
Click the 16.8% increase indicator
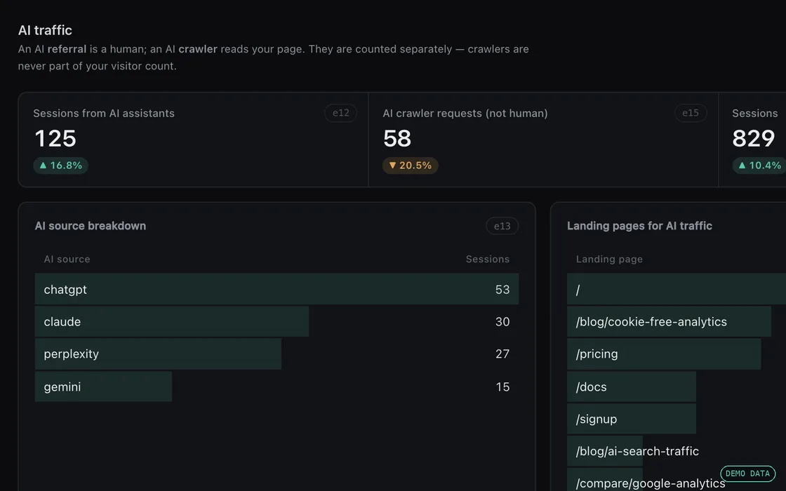tap(60, 166)
